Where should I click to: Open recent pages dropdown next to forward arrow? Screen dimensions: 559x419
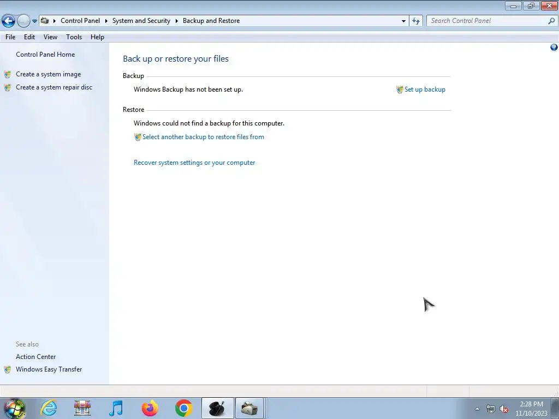point(34,21)
